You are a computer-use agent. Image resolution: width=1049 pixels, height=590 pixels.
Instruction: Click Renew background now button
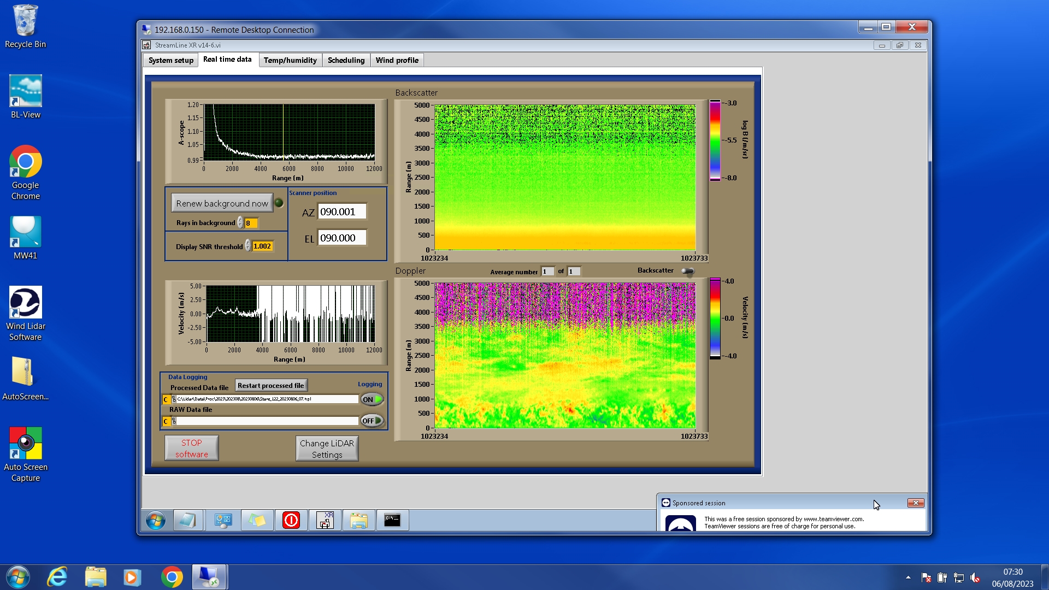(x=222, y=203)
